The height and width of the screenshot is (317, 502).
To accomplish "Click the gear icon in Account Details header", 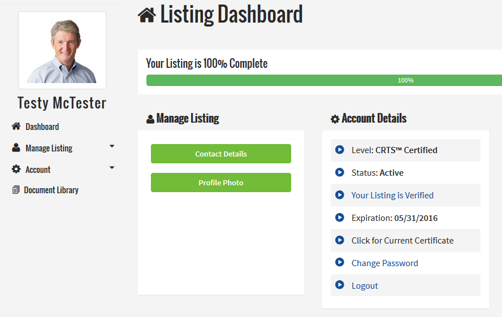I will point(335,119).
